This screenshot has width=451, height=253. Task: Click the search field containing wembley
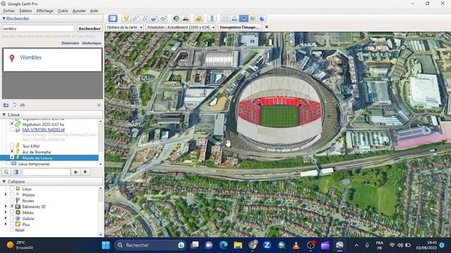(x=38, y=28)
